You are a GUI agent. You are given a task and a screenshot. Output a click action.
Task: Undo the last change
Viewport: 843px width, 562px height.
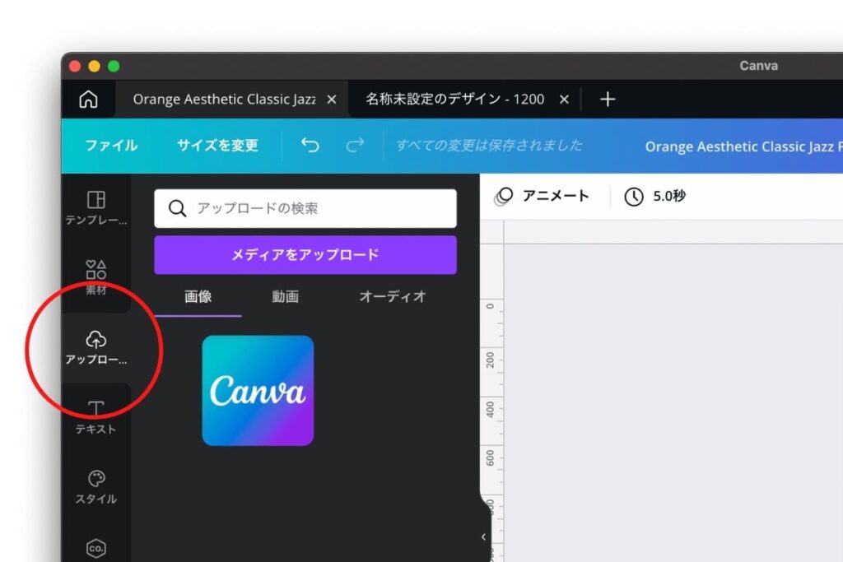(310, 145)
